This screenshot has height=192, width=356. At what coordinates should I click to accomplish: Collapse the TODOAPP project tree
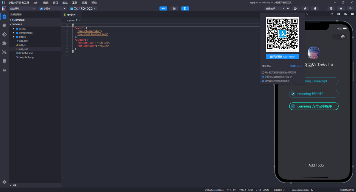[x=35, y=24]
